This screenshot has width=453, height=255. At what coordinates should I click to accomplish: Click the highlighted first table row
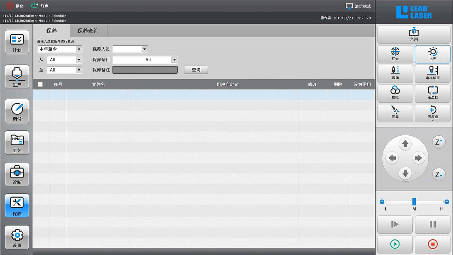(x=203, y=95)
